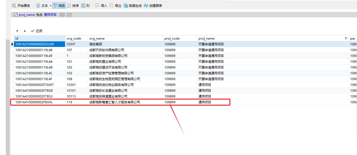Open the 数据生成 data generation tool
This screenshot has height=155, width=357.
[x=133, y=6]
